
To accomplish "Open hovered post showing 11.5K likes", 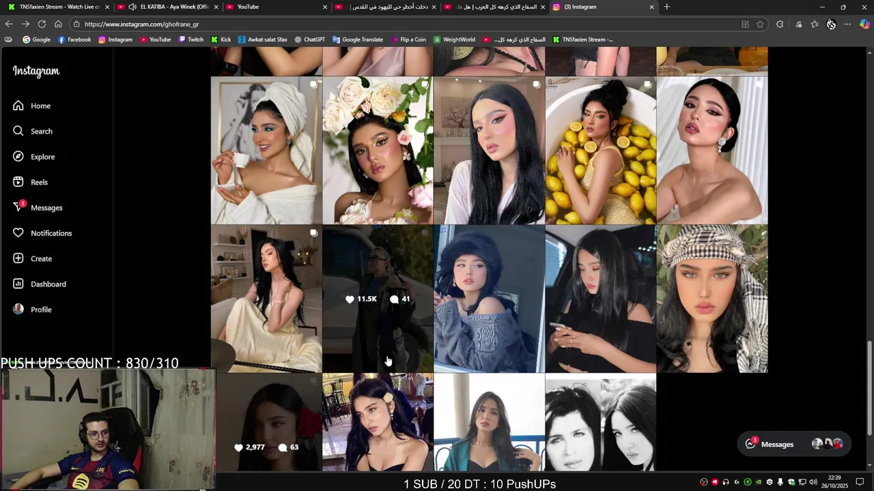I will 378,299.
